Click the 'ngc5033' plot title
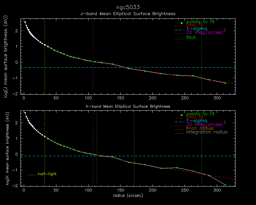The width and height of the screenshot is (256, 205). [x=128, y=7]
